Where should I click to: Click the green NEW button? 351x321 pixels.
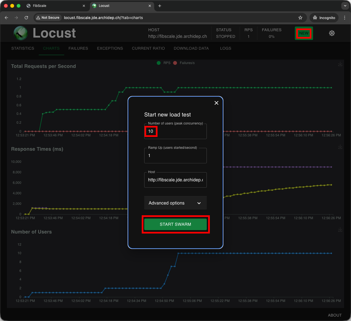click(x=304, y=33)
